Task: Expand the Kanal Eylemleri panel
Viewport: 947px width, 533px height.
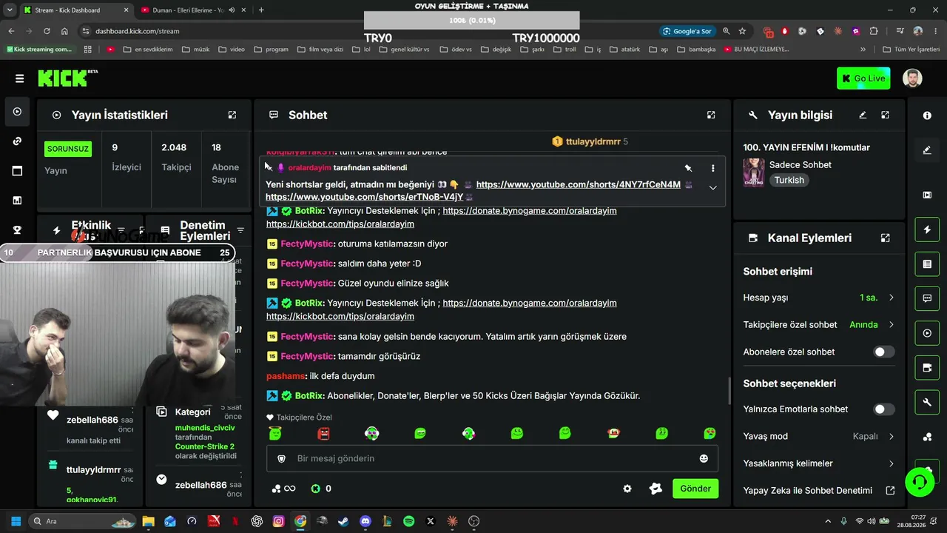Action: (885, 238)
